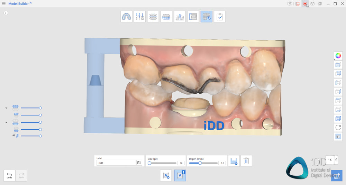Open the hamburger menu

point(3,4)
